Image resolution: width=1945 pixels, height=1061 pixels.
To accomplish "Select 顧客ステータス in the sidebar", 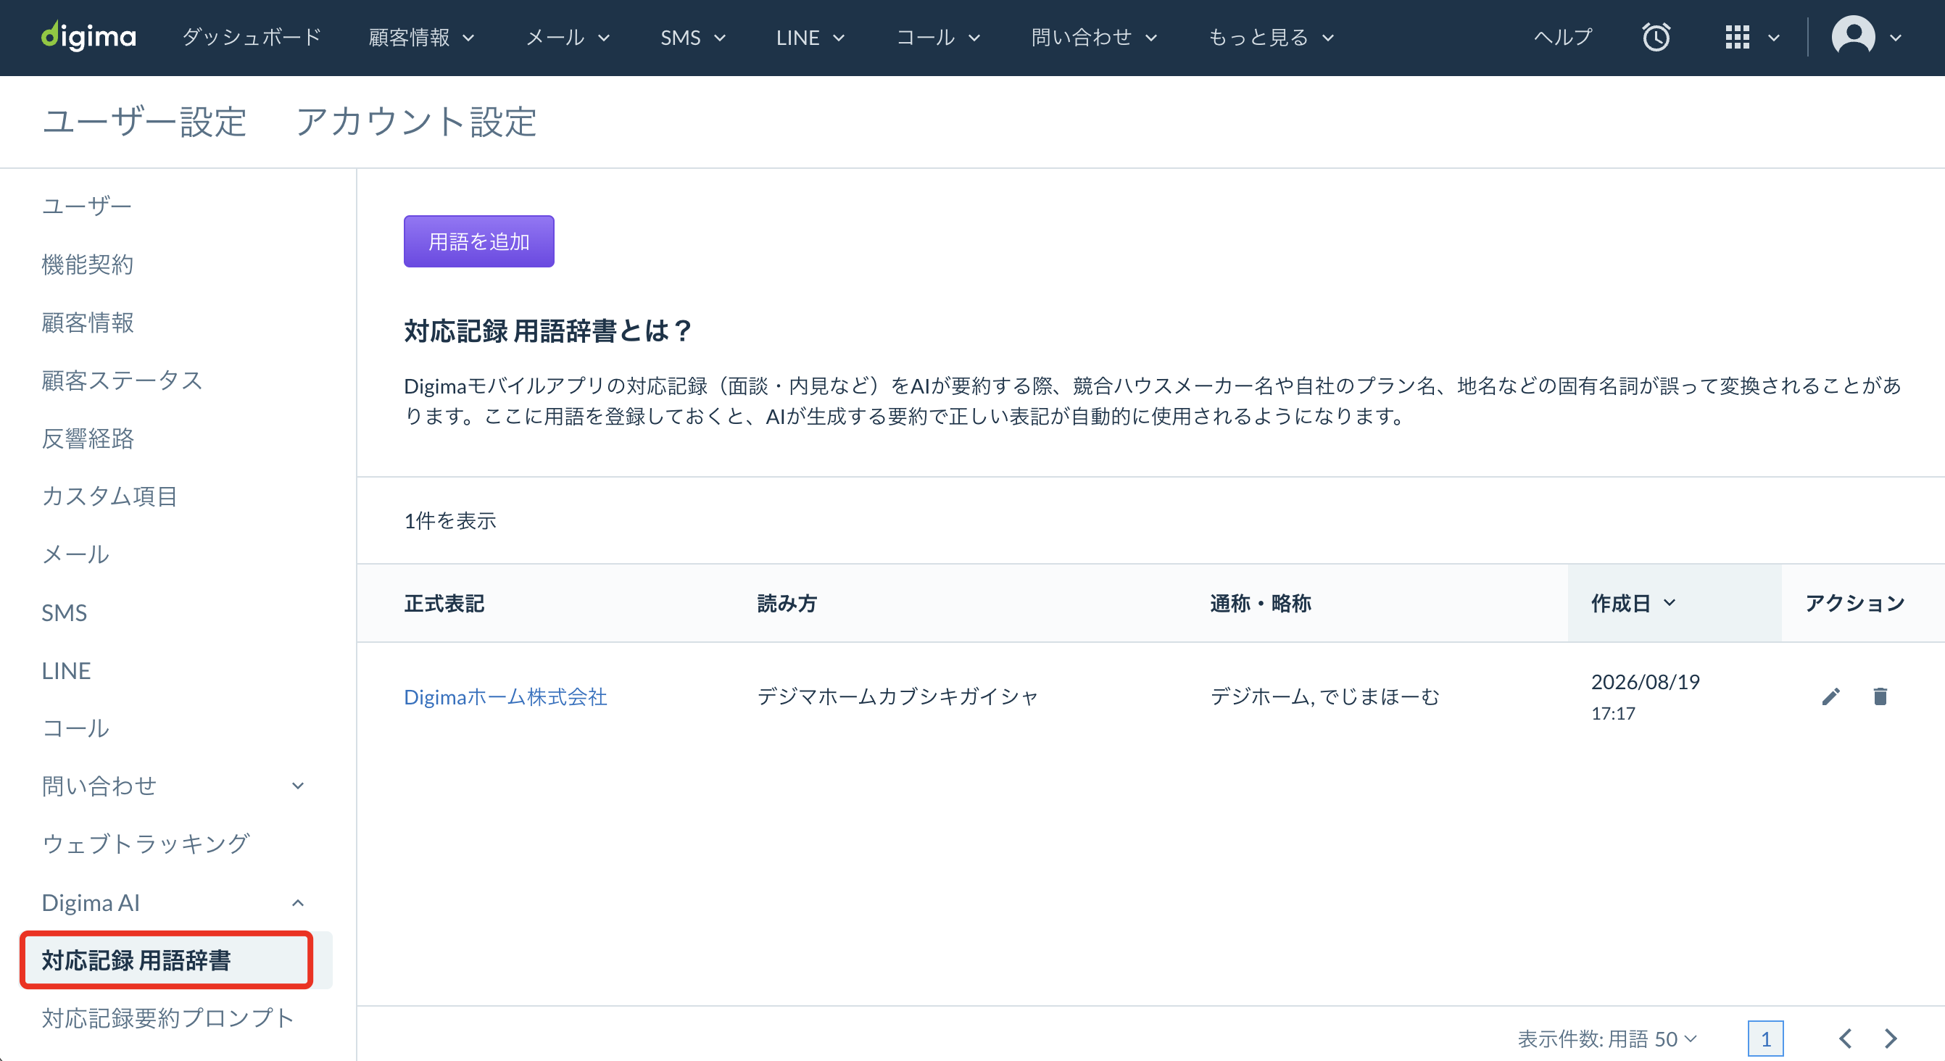I will pos(123,380).
